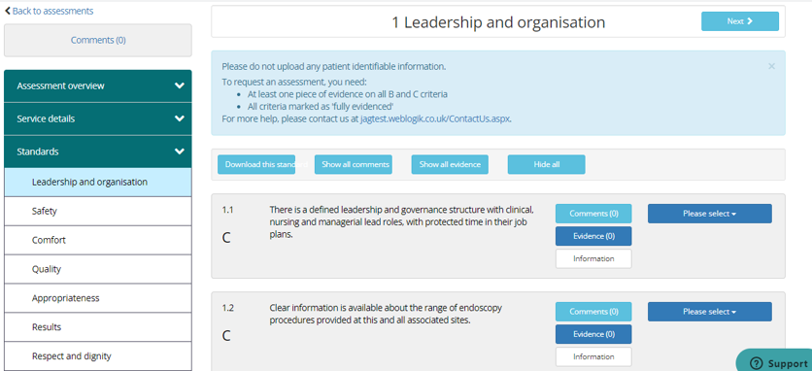Expand Service details chevron
This screenshot has height=371, width=812.
179,118
